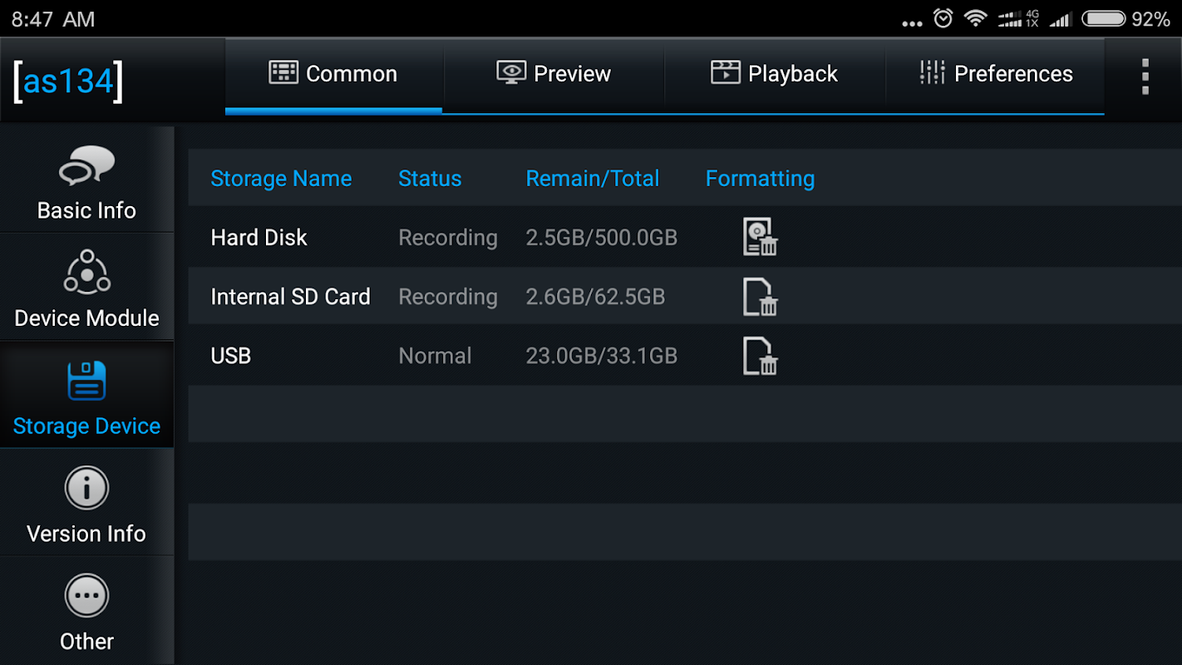Viewport: 1182px width, 665px height.
Task: Tap the battery indicator in status bar
Action: [1104, 18]
